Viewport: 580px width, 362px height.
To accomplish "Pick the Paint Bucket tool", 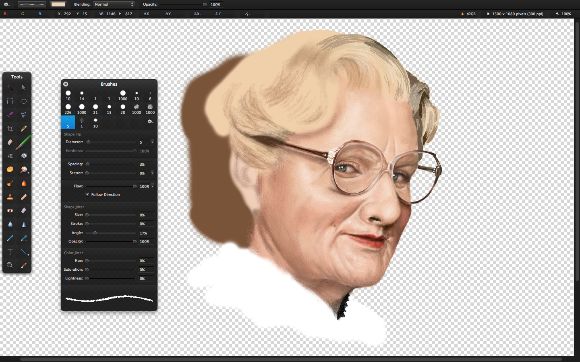I will 24,156.
